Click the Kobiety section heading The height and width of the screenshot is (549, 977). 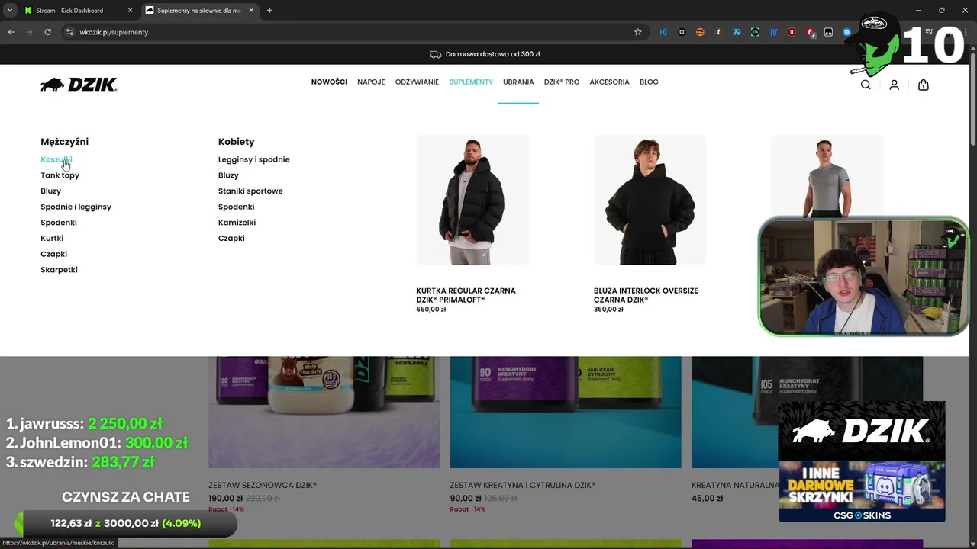point(236,142)
